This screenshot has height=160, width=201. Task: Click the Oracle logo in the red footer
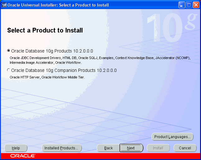coord(23,156)
